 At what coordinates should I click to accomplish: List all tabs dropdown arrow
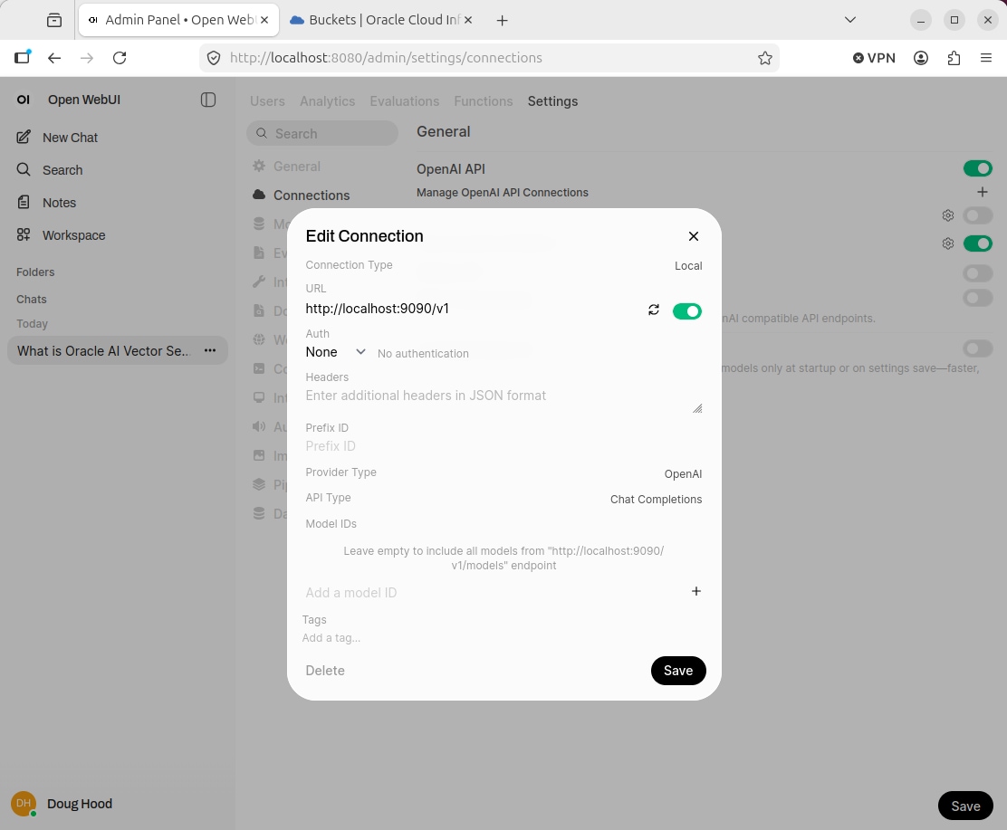(849, 20)
